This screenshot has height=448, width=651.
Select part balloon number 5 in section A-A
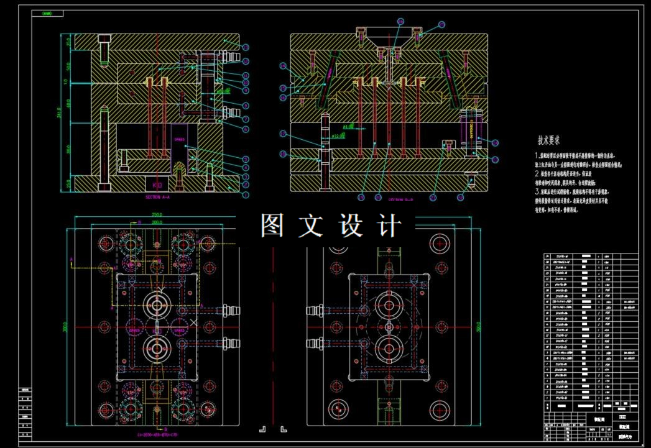pos(246,159)
